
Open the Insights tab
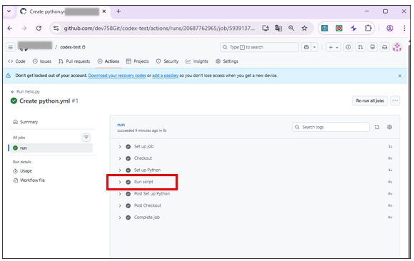click(197, 61)
